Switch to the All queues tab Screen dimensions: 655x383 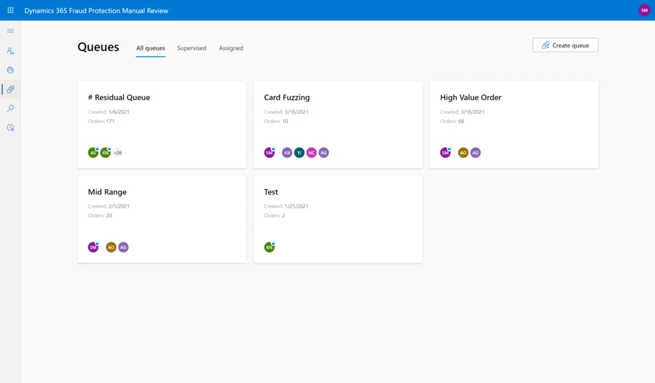[x=150, y=48]
